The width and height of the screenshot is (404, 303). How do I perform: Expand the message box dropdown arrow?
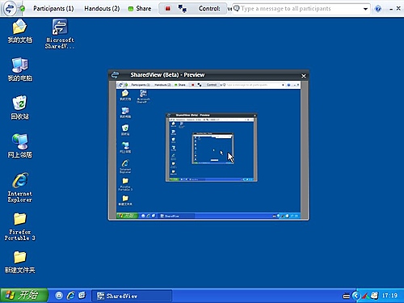tap(365, 9)
